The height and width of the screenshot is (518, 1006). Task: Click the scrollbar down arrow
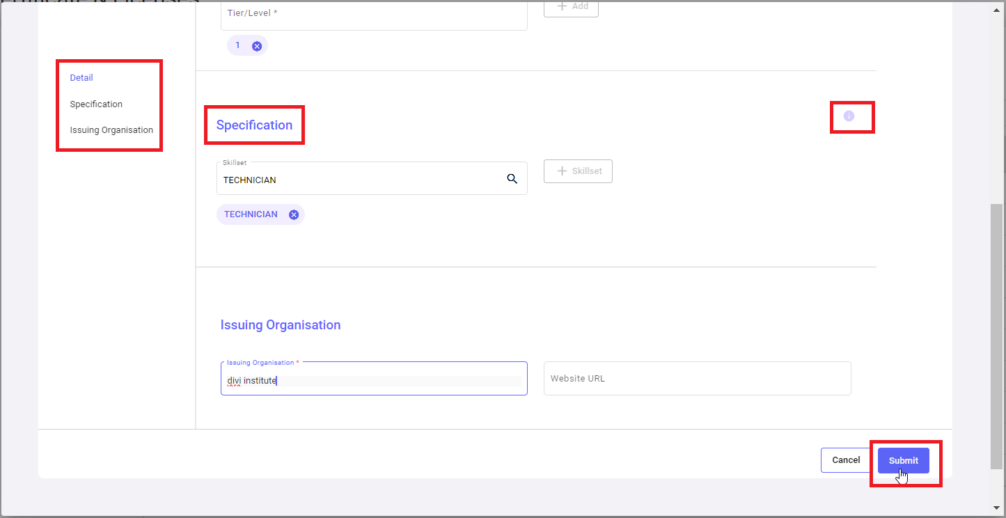[998, 507]
